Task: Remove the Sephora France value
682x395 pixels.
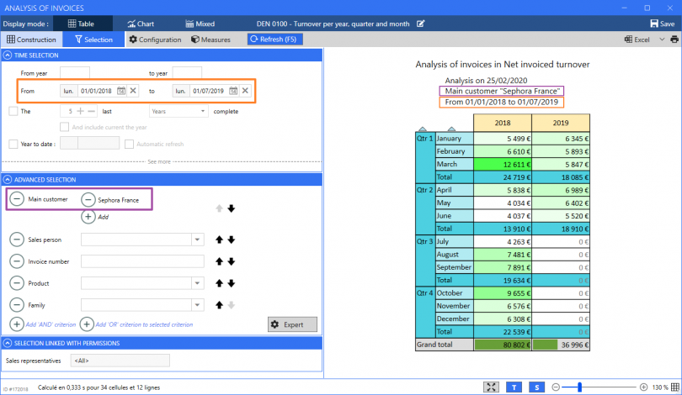Action: [88, 200]
